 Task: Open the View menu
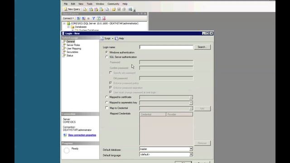point(81,4)
